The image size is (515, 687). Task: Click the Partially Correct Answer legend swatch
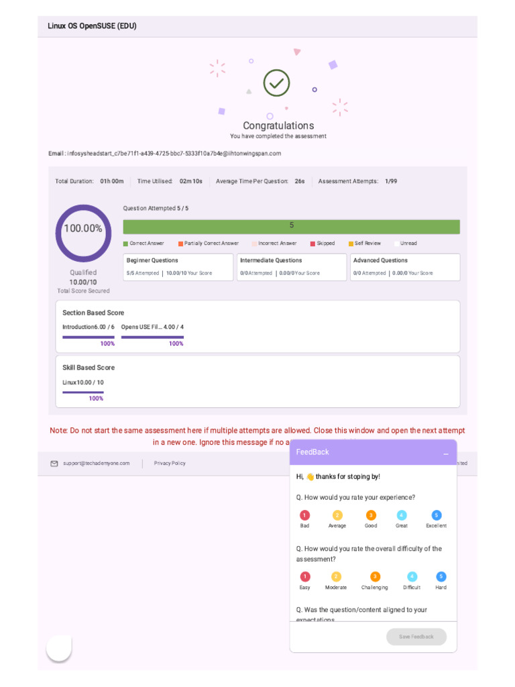coord(180,244)
